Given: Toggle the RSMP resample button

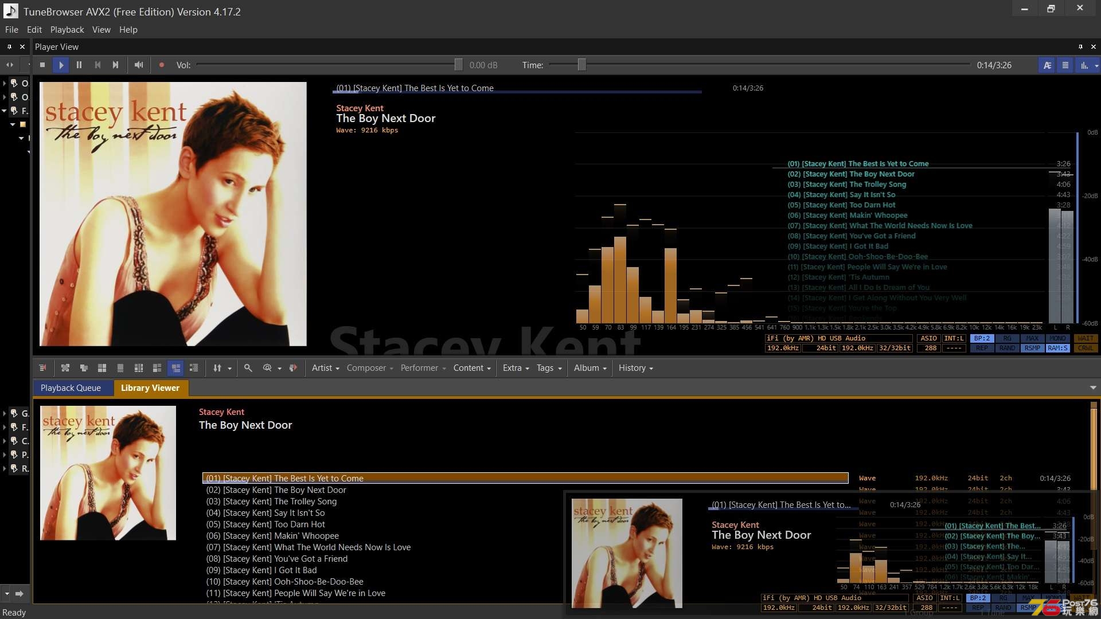Looking at the screenshot, I should point(1032,348).
